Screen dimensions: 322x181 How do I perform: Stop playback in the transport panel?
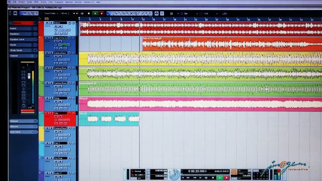pos(213,177)
